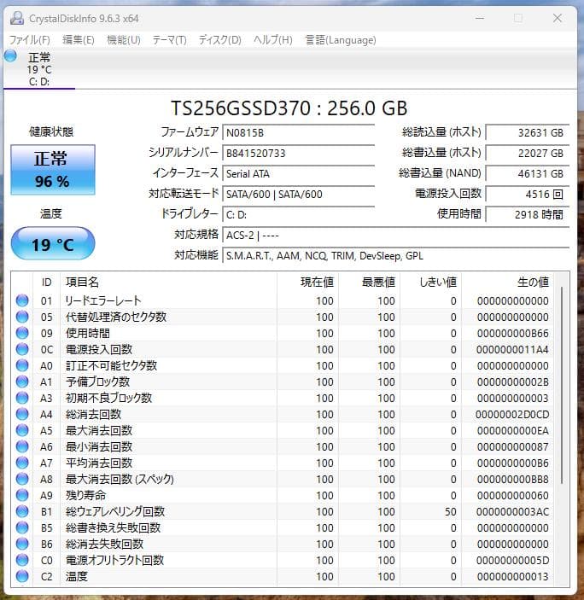Viewport: 584px width, 600px height.
Task: Click the blue disk status orb above 正常
Action: coord(11,55)
